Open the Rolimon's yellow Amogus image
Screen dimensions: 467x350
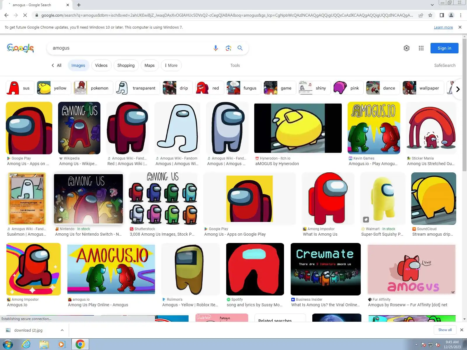click(x=190, y=269)
